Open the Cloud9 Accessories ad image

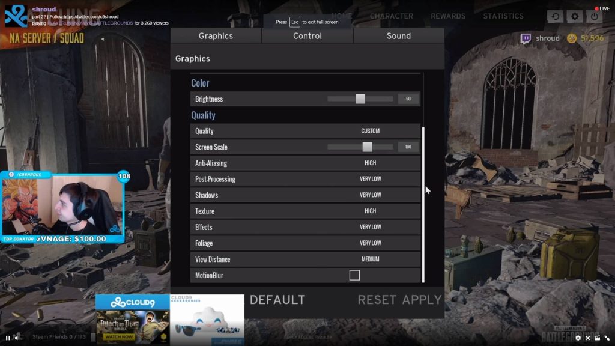[207, 320]
